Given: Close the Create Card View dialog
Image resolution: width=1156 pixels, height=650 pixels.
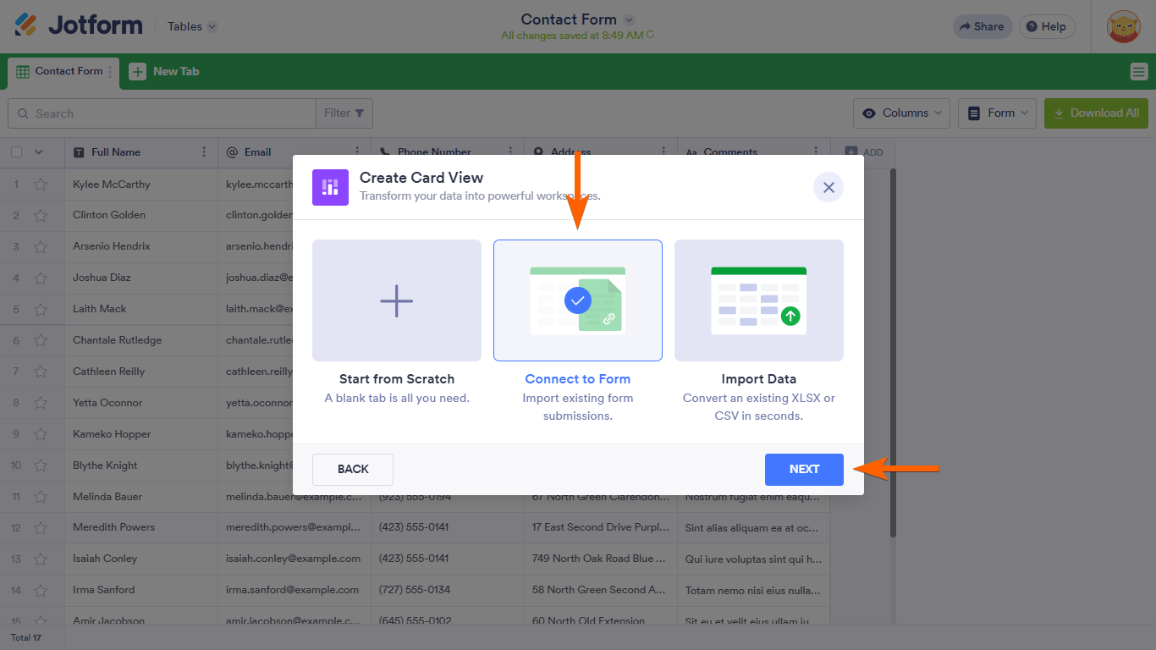Looking at the screenshot, I should coord(828,187).
